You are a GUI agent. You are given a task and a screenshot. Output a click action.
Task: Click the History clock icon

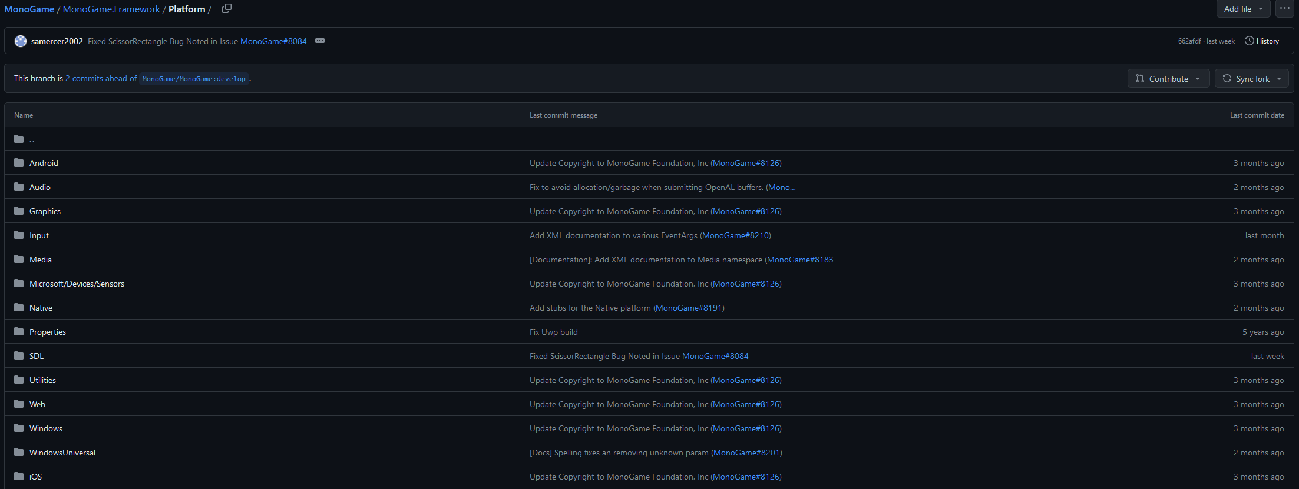click(1249, 41)
